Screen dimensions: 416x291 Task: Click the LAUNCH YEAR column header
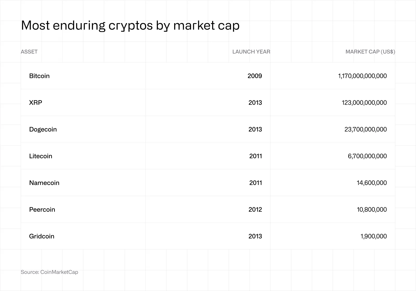pyautogui.click(x=251, y=52)
